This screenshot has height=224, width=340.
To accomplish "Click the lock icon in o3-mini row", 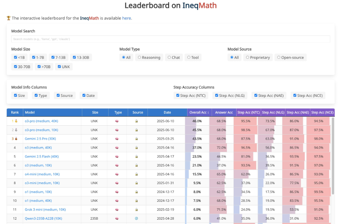I will 137,183.
